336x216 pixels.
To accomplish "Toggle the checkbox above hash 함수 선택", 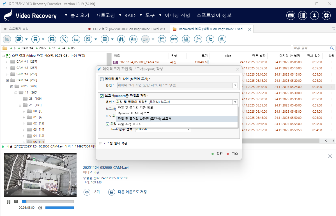I will (107, 124).
